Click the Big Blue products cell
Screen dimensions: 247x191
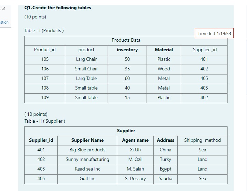point(87,150)
